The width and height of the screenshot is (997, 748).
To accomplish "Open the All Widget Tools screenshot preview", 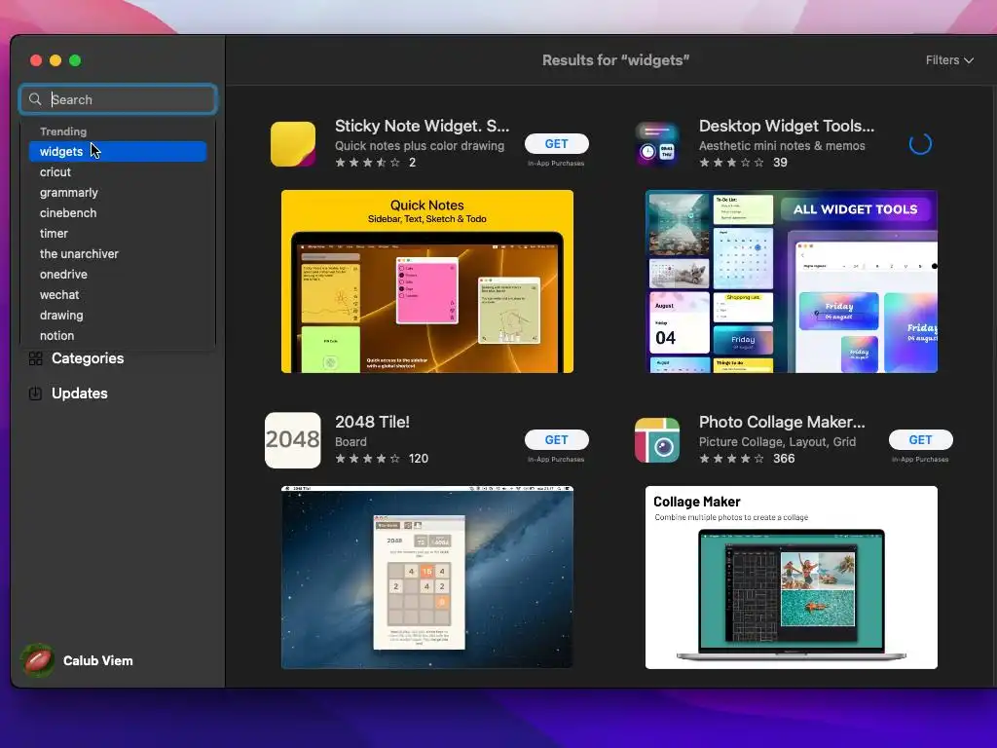I will [x=791, y=281].
